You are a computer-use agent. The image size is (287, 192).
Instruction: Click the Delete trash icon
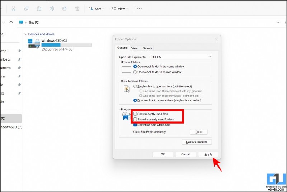[77, 9]
